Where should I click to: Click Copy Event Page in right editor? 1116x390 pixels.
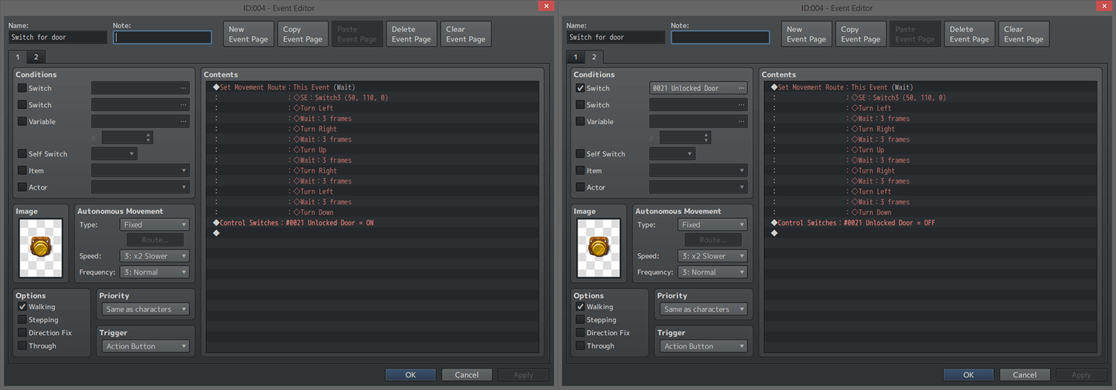tap(861, 34)
